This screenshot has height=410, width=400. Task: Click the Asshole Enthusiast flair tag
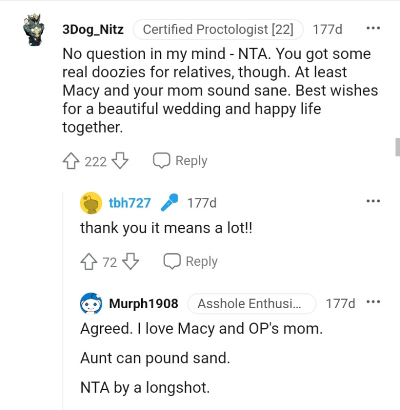point(251,304)
